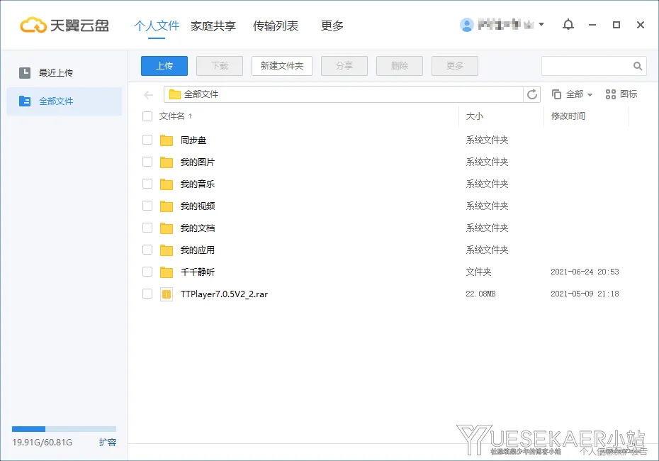The width and height of the screenshot is (659, 461).
Task: Click the 全部文件 sidebar icon
Action: coord(25,101)
